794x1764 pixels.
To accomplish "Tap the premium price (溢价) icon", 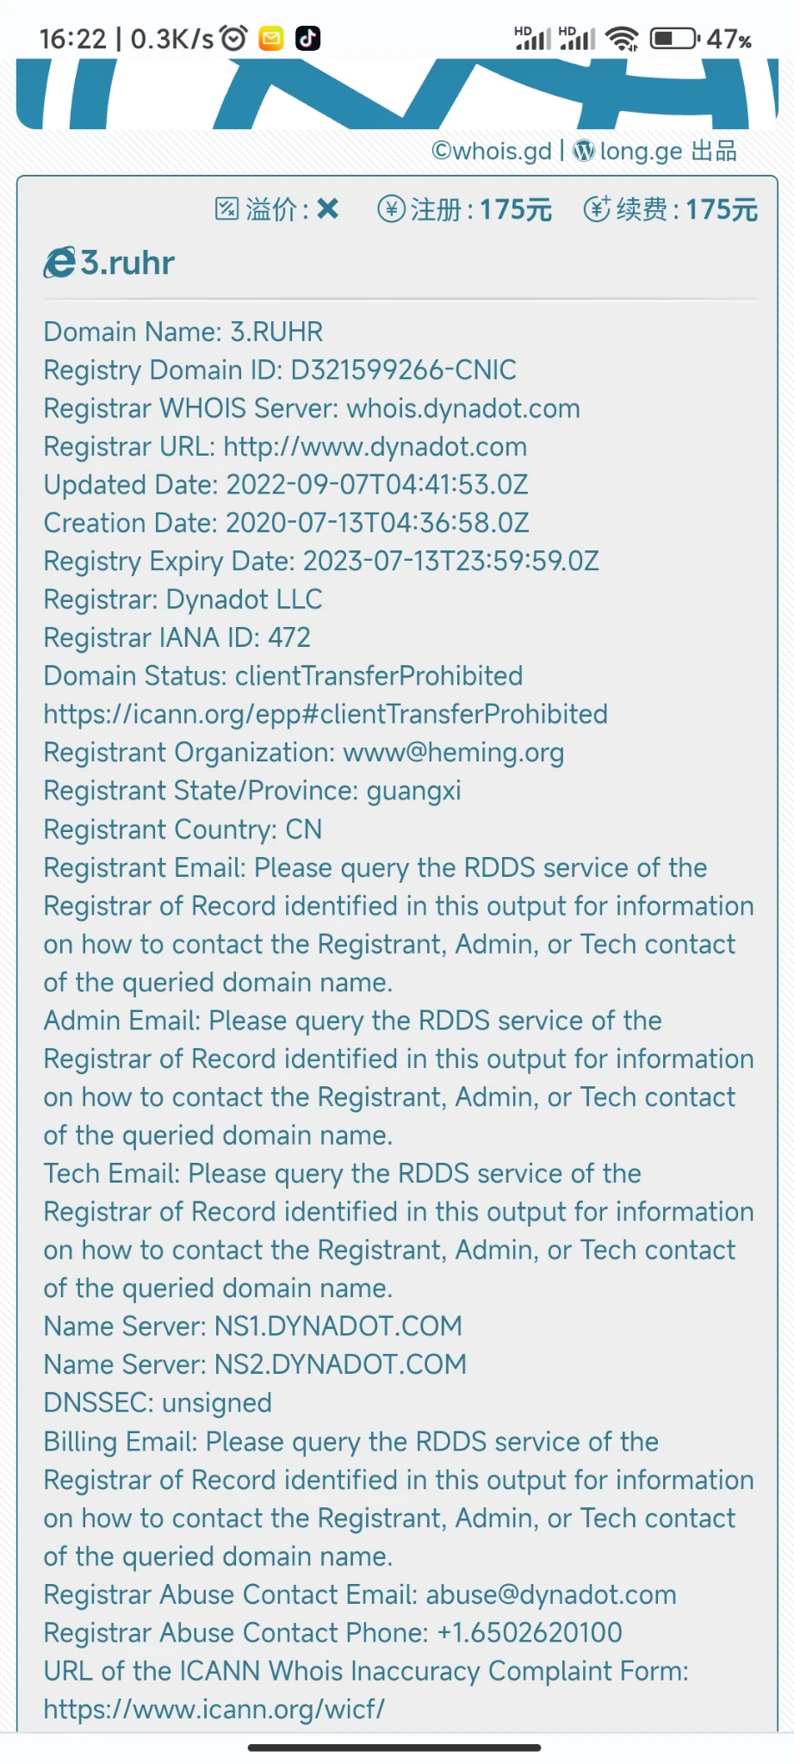I will point(226,208).
